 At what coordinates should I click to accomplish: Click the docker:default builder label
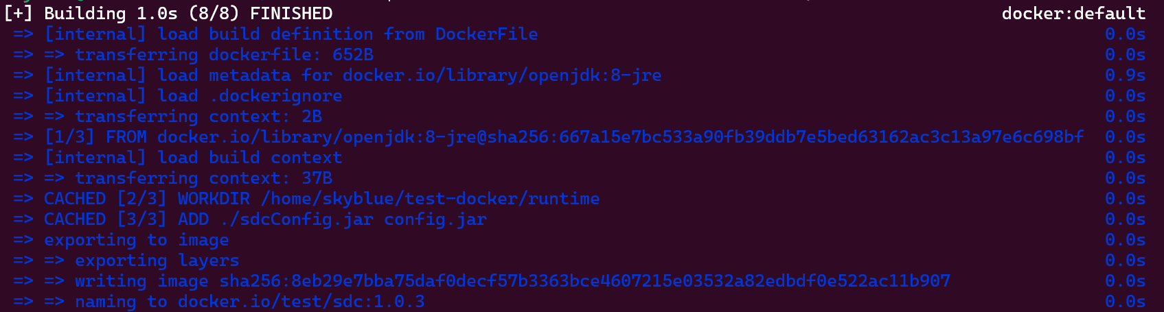1073,14
